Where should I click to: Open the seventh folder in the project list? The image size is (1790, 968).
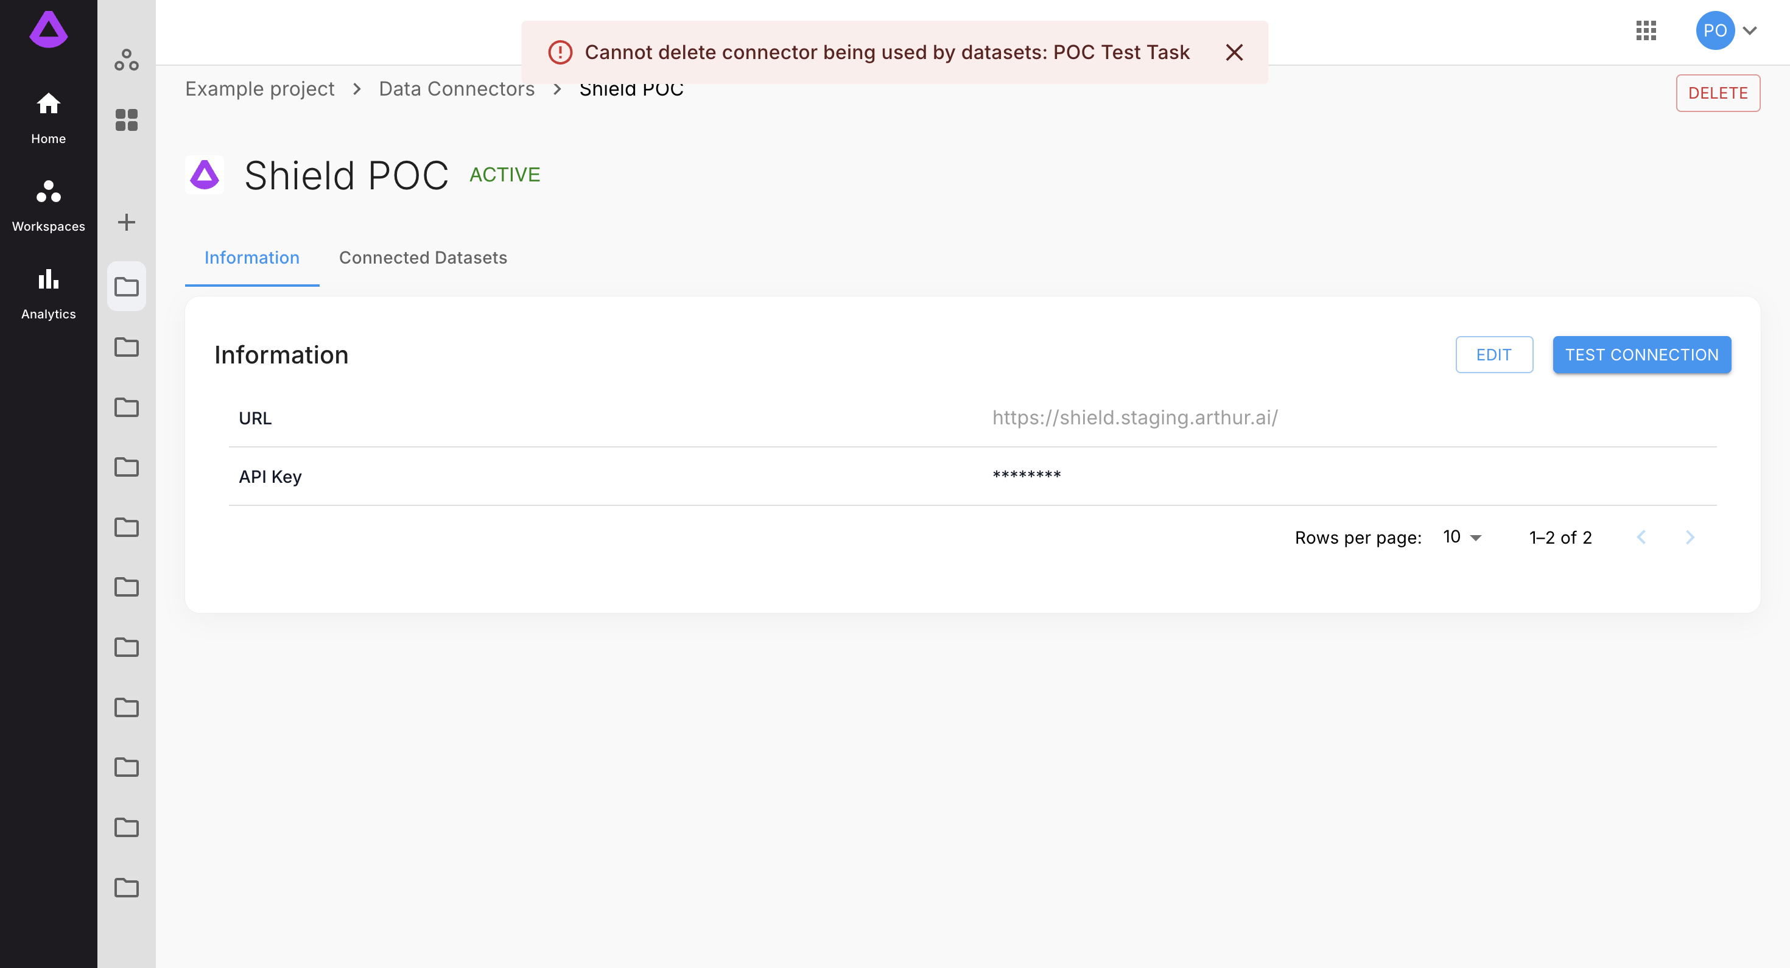[127, 647]
